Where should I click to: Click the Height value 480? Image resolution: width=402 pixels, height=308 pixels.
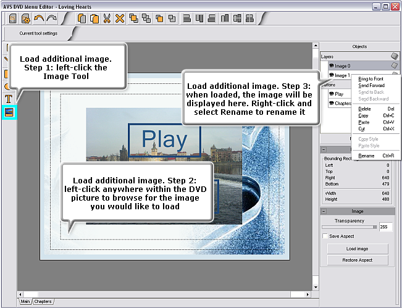[385, 199]
